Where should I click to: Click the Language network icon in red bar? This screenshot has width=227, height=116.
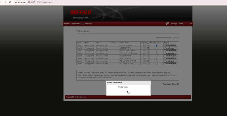[167, 24]
